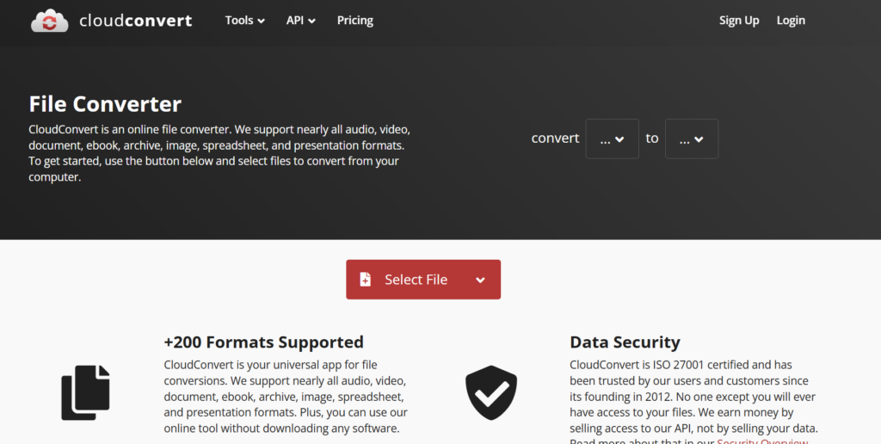Click the cloudconvert brand name text

(135, 21)
